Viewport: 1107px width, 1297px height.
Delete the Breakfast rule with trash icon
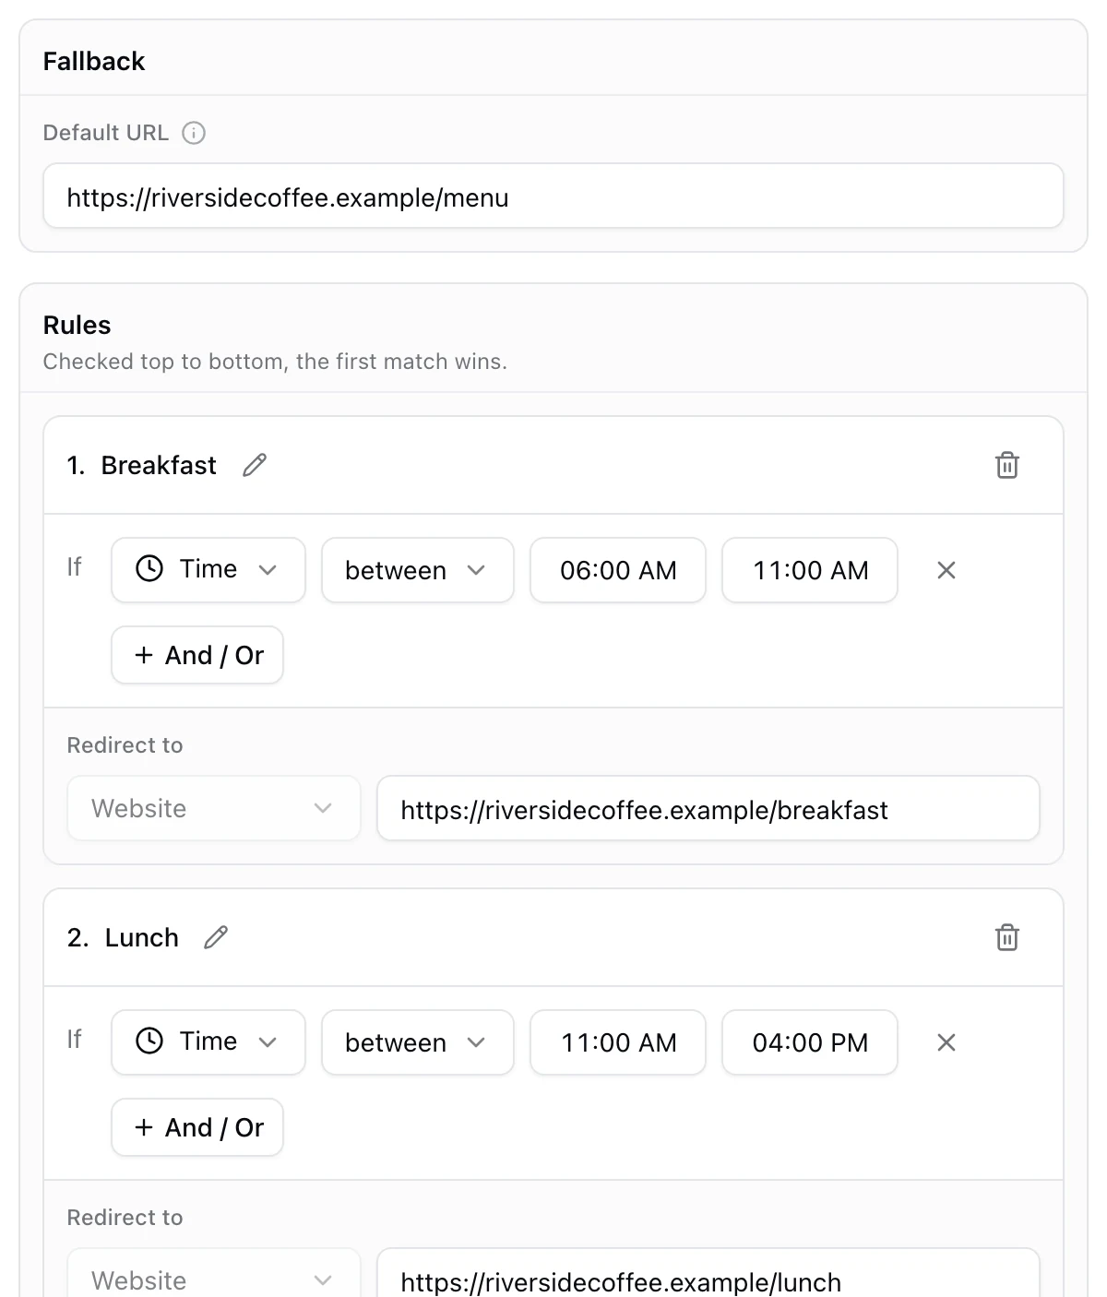pyautogui.click(x=1007, y=465)
